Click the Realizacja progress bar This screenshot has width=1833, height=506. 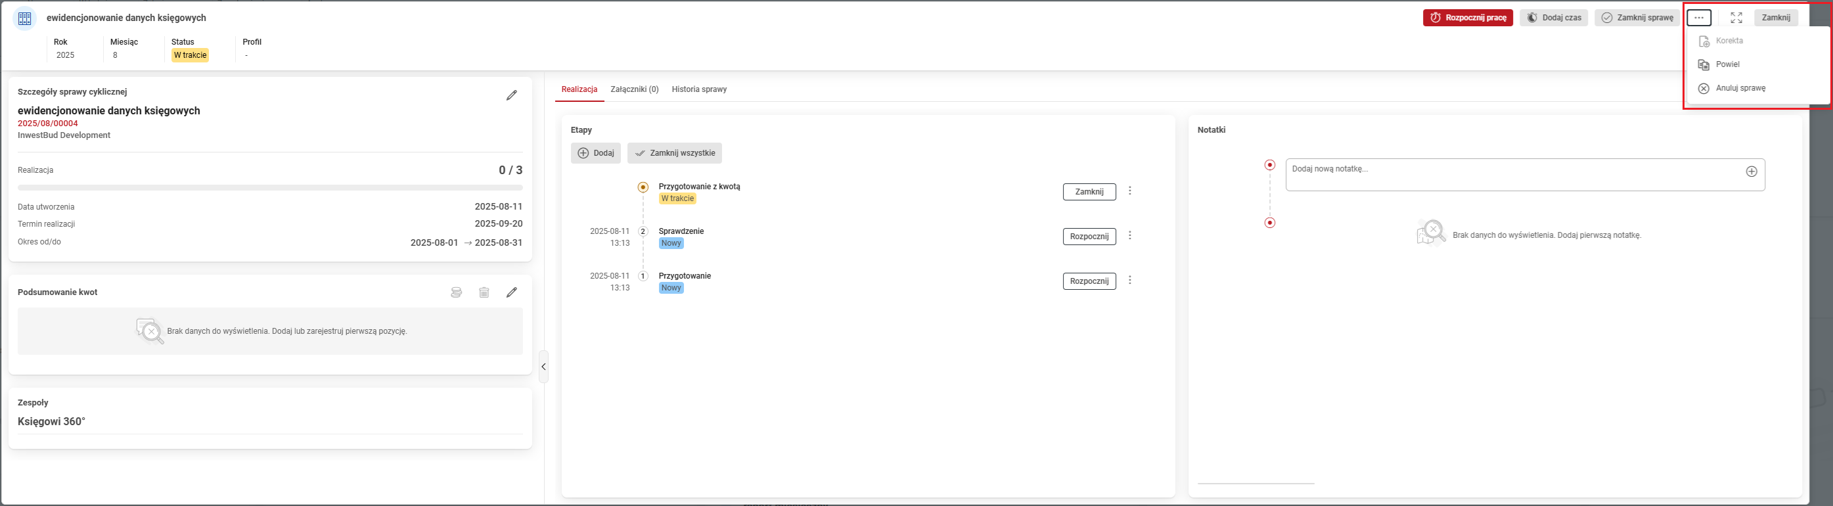(x=269, y=188)
